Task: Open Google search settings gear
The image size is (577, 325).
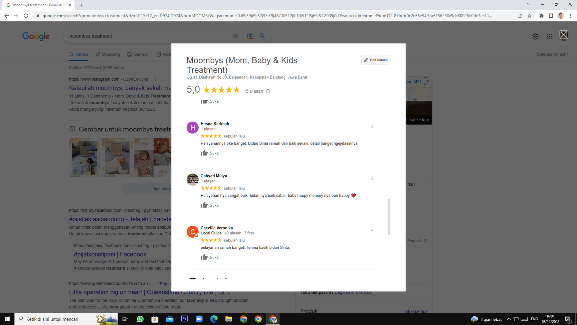Action: pos(535,36)
